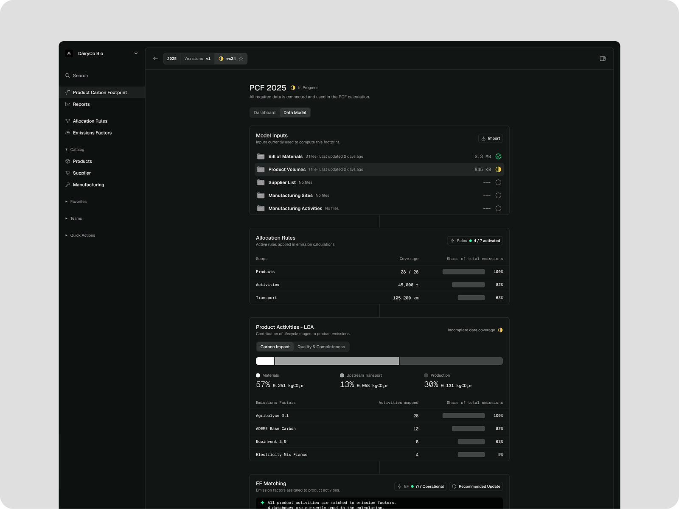Image resolution: width=679 pixels, height=509 pixels.
Task: Open Reports from the sidebar
Action: [81, 104]
